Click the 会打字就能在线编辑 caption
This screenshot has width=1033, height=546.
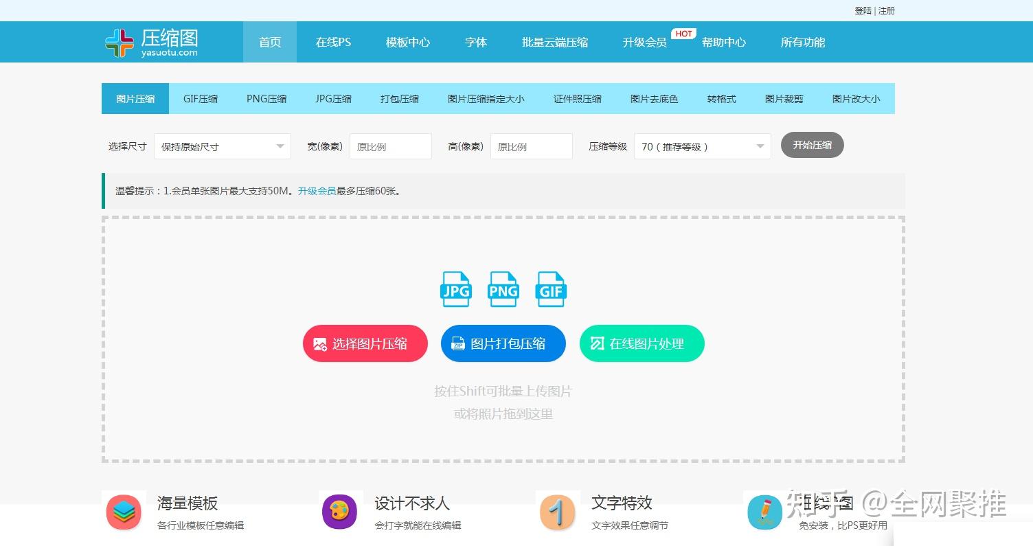coord(418,525)
